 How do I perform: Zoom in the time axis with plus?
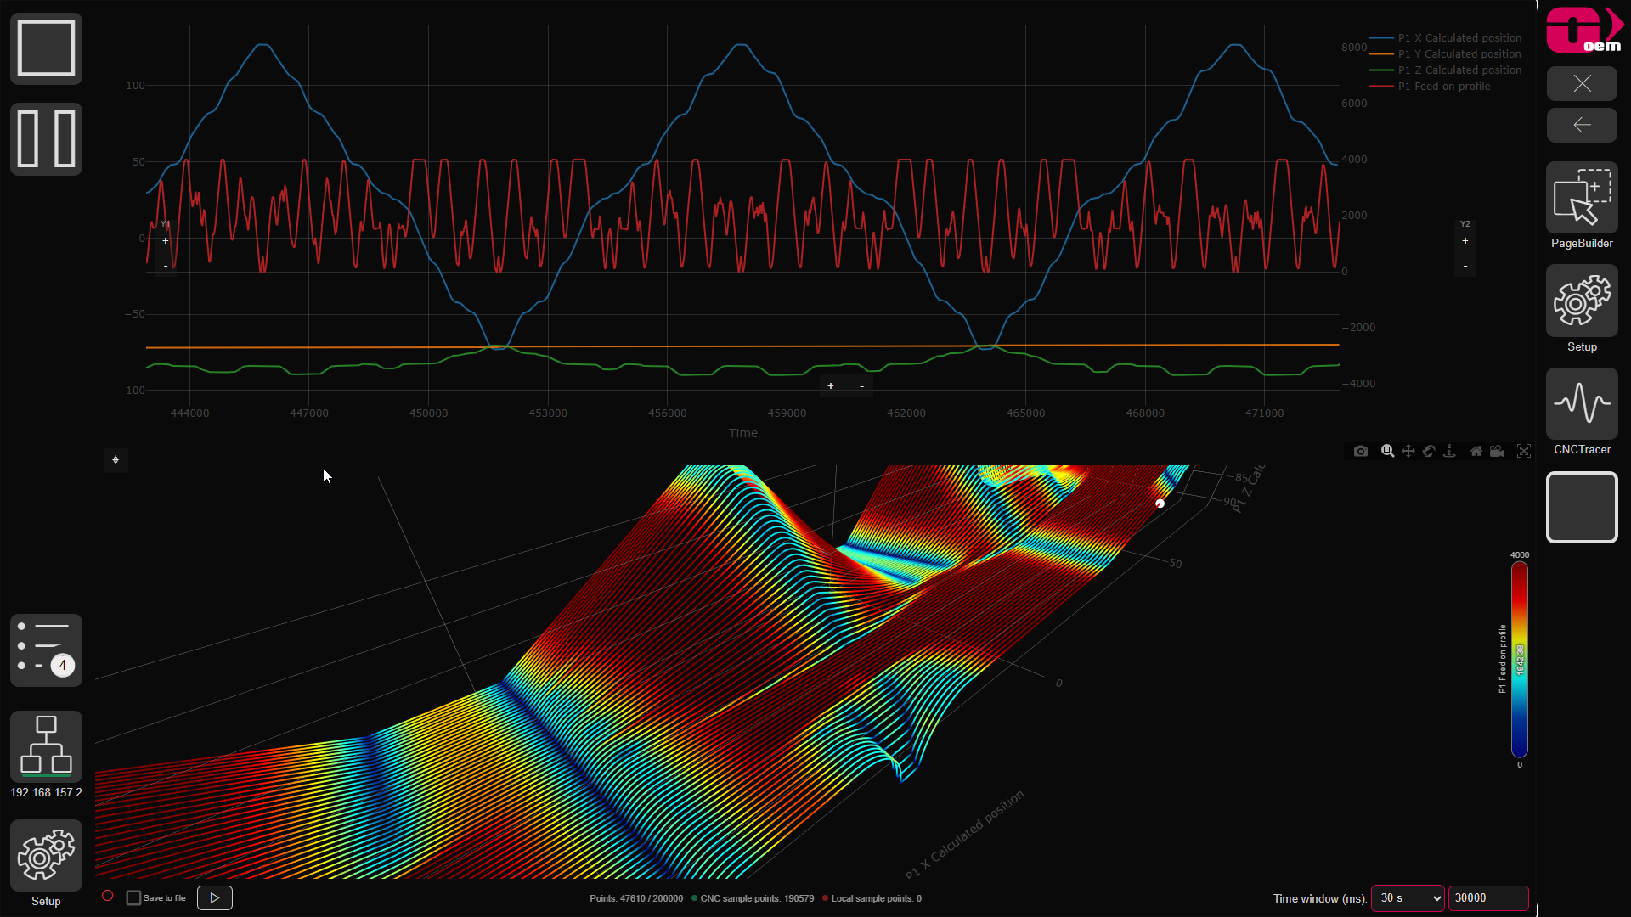click(831, 386)
